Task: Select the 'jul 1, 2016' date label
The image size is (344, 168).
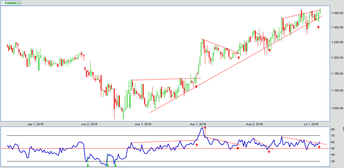Action: [x=311, y=124]
